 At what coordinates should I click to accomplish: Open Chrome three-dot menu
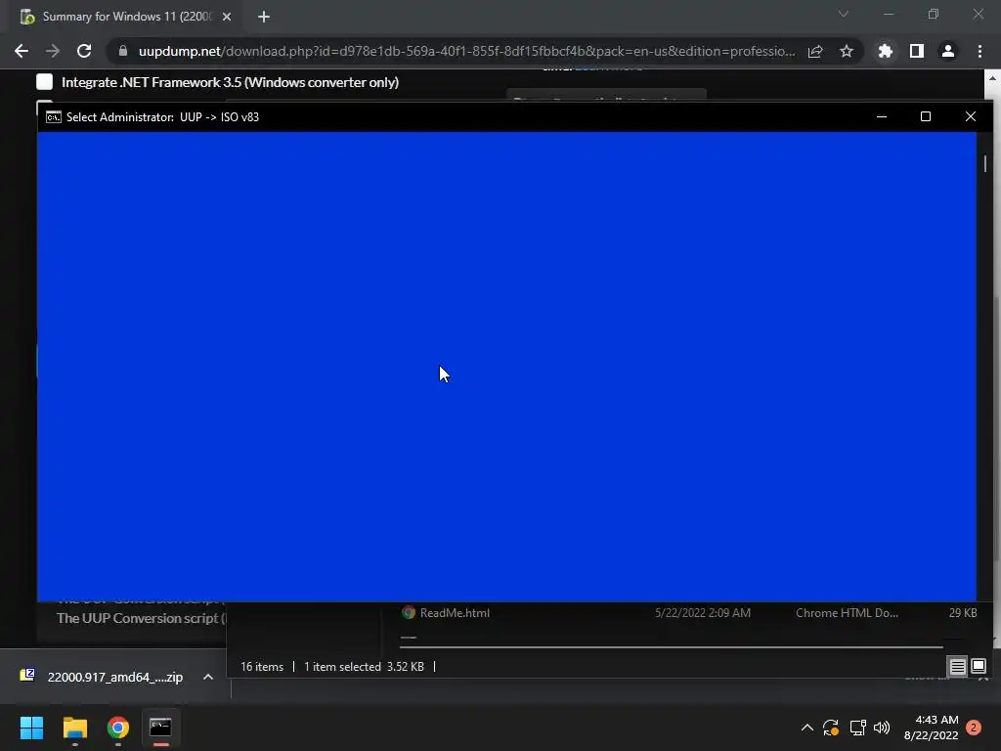click(x=979, y=51)
